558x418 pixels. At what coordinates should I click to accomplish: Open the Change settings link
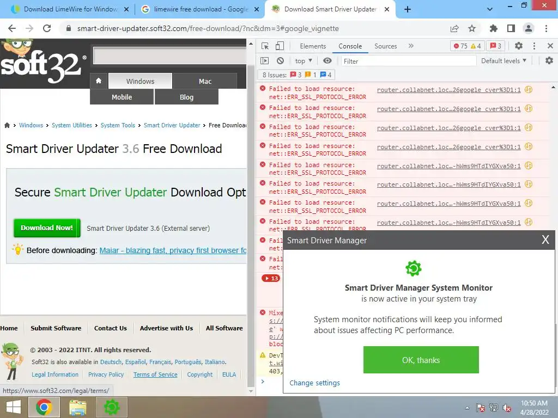314,383
